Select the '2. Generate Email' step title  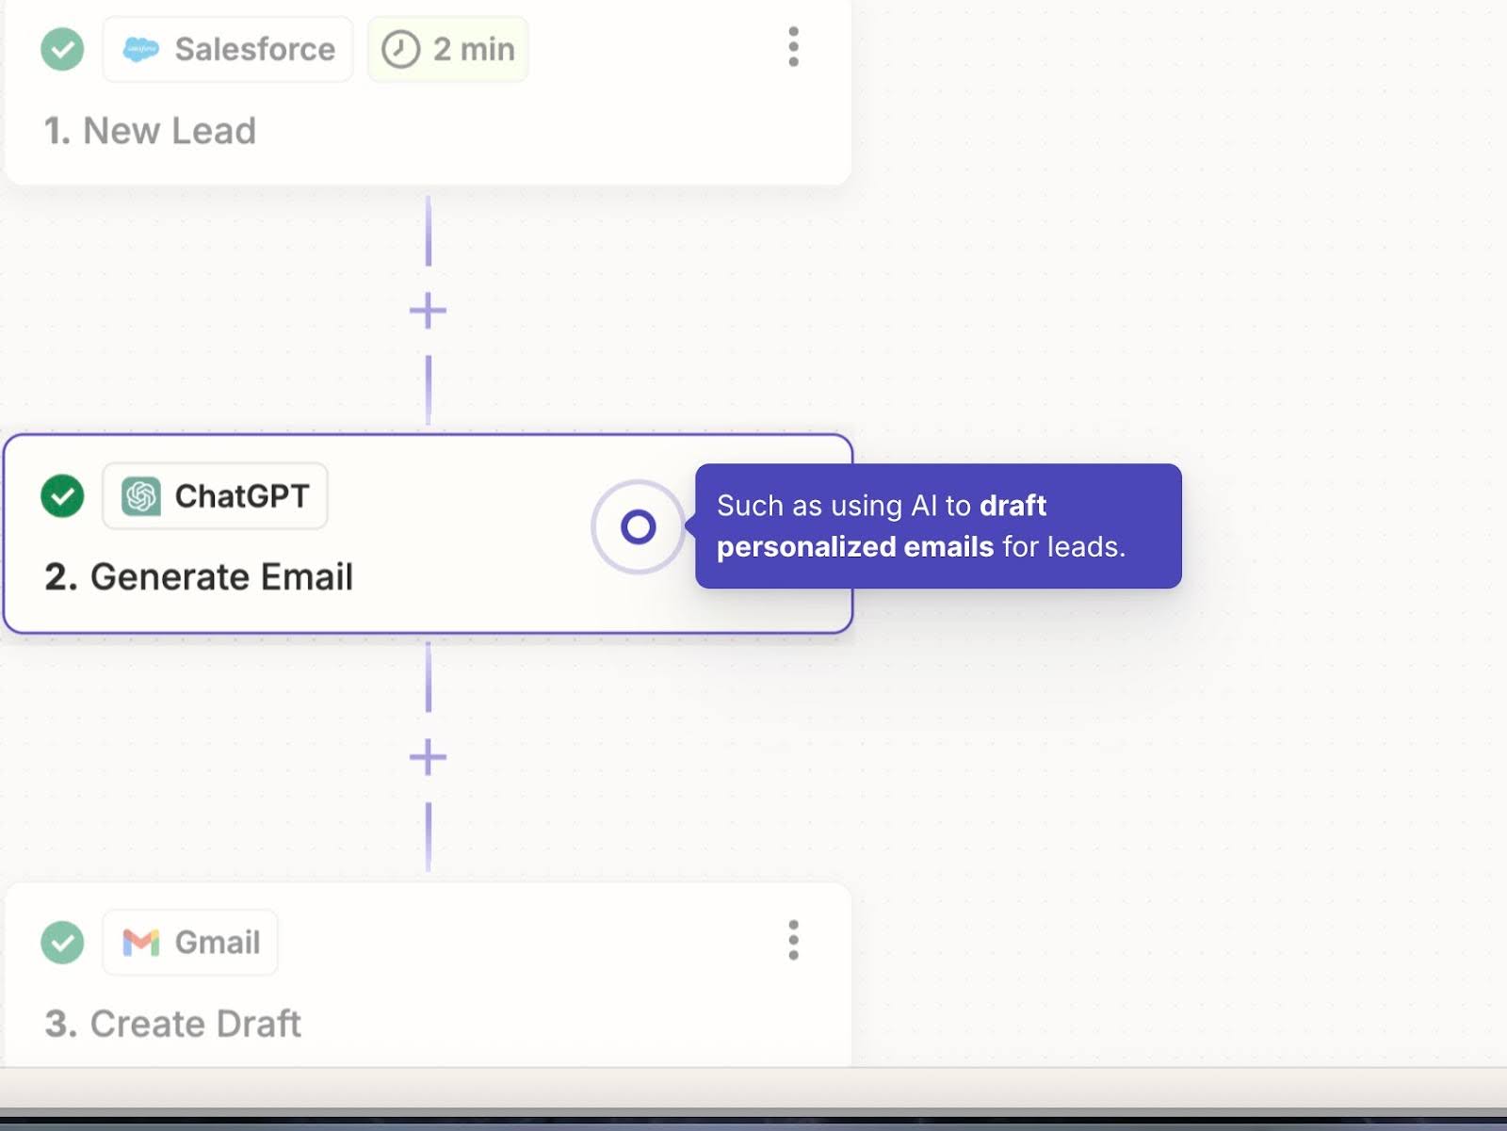click(199, 577)
